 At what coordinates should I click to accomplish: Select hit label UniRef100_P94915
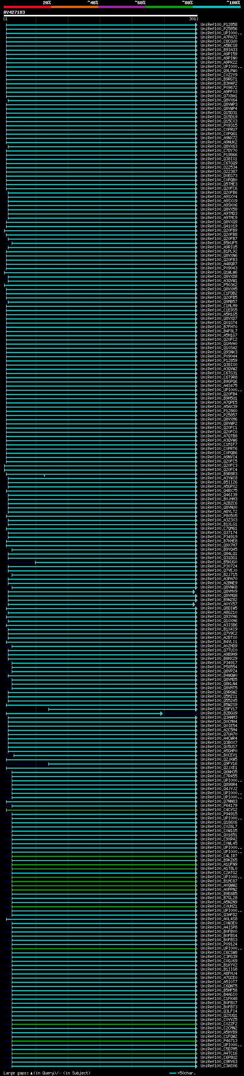(219, 814)
